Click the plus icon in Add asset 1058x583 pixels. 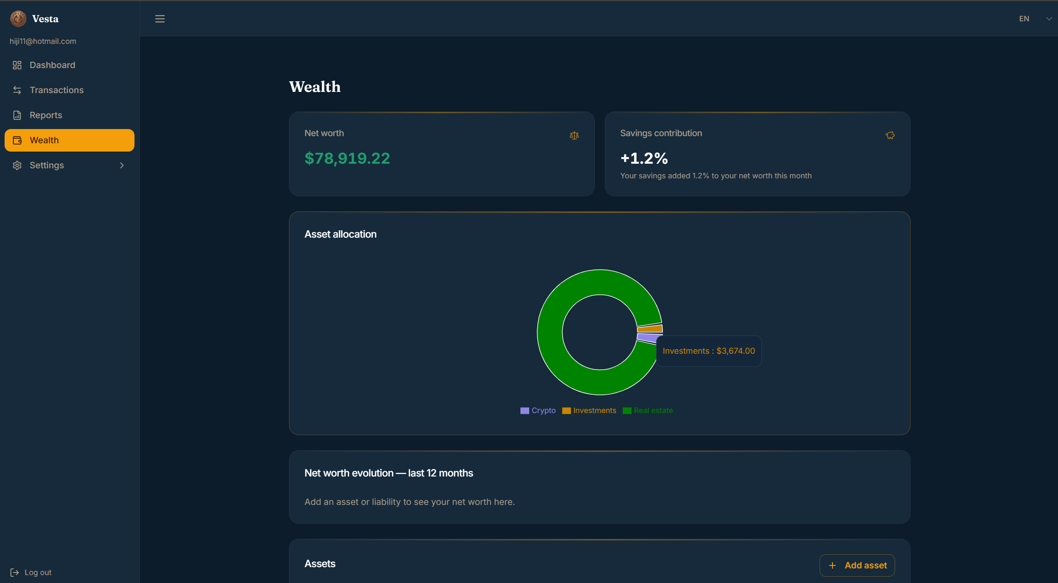tap(832, 565)
